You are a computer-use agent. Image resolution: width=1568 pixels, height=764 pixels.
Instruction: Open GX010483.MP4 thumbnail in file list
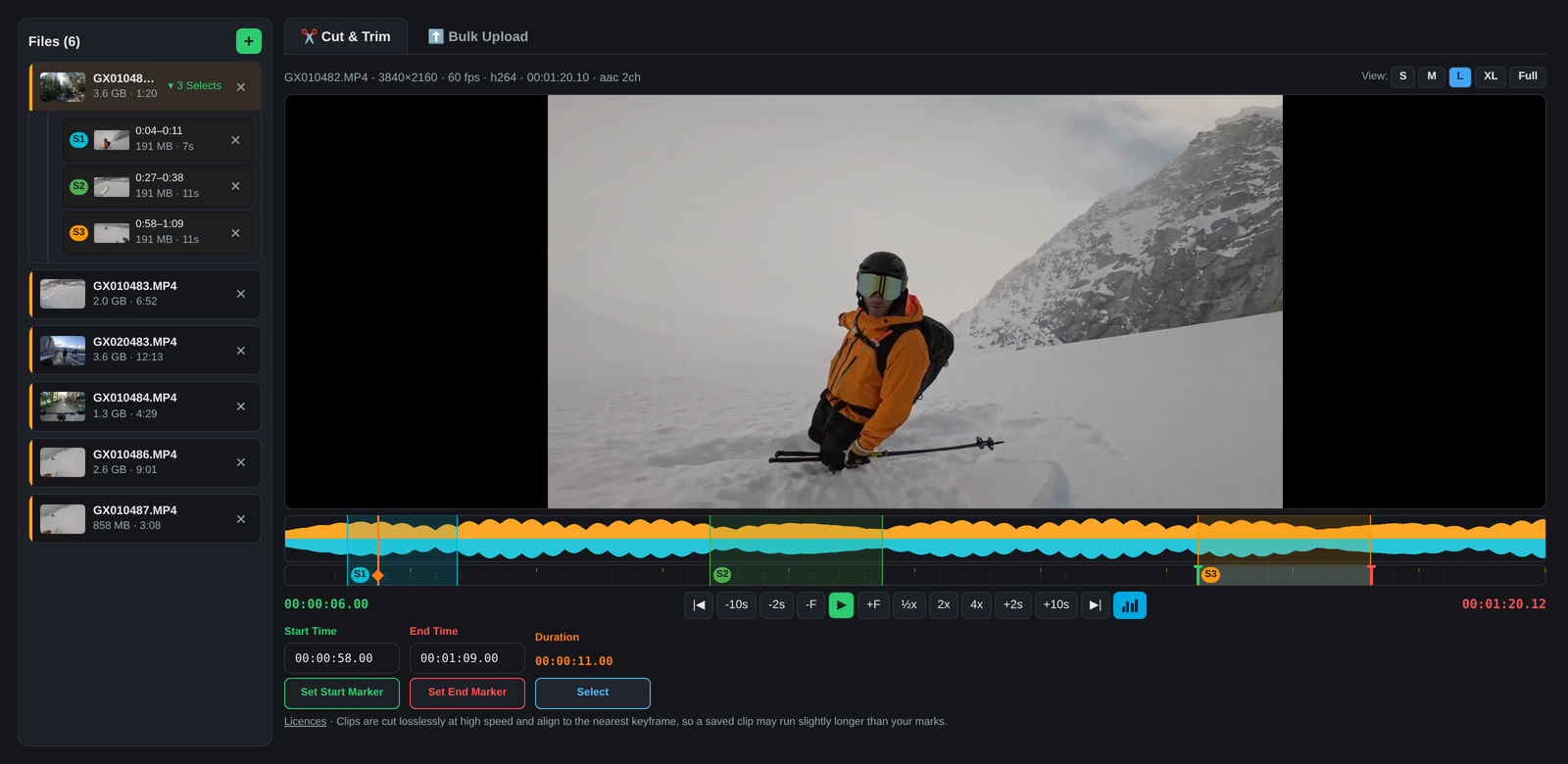point(63,294)
